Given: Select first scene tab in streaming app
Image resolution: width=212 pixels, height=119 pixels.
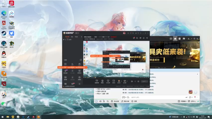Looking at the screenshot, I should [67, 37].
